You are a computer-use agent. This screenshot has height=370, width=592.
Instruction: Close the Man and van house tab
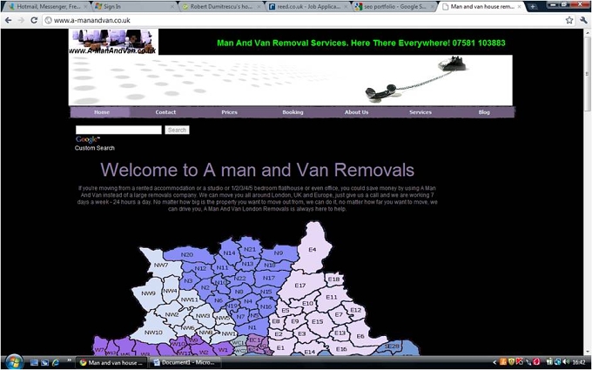point(520,7)
